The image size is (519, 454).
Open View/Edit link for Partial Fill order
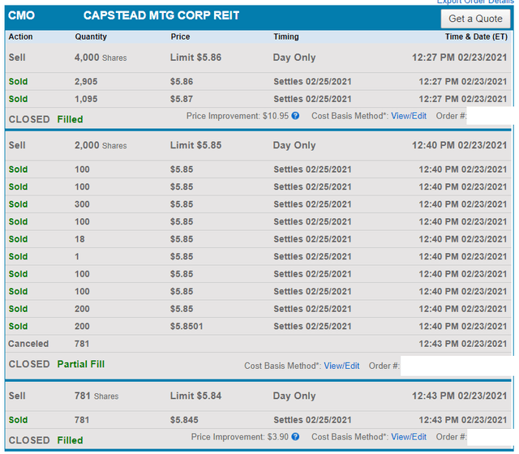[x=341, y=366]
